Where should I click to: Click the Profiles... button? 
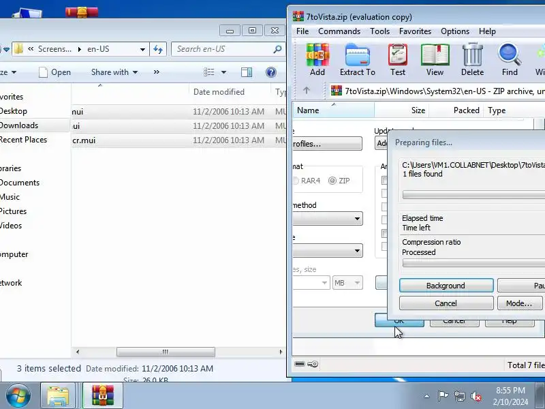click(327, 144)
